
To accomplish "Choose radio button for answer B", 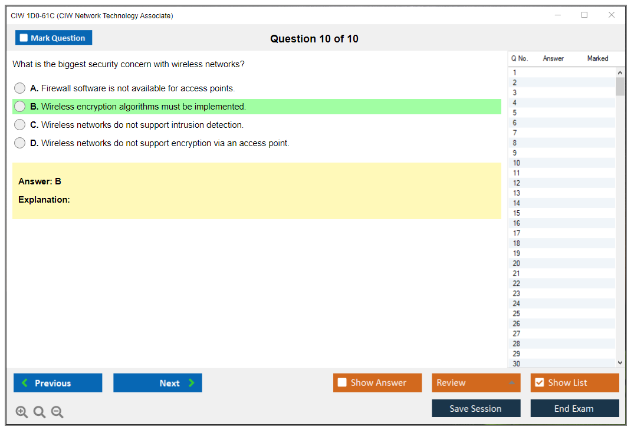I will click(20, 107).
